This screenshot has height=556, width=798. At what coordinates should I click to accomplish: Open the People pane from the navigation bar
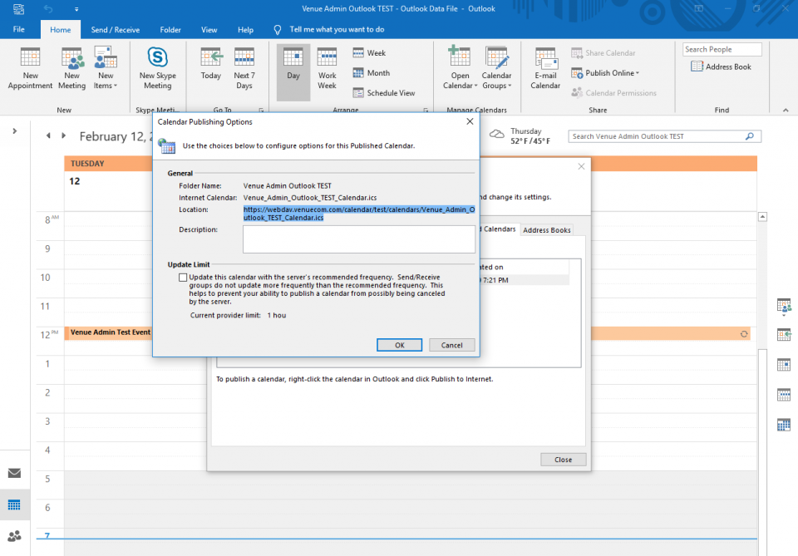[x=14, y=536]
